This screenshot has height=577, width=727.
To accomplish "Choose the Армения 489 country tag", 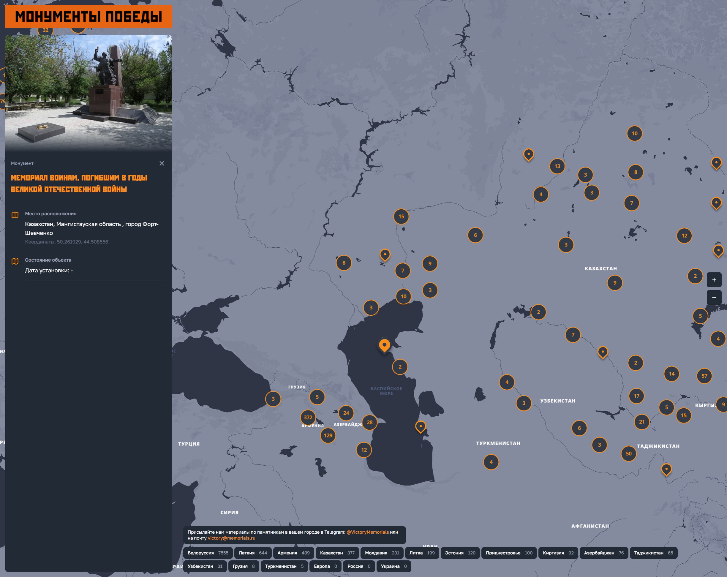I will (293, 553).
